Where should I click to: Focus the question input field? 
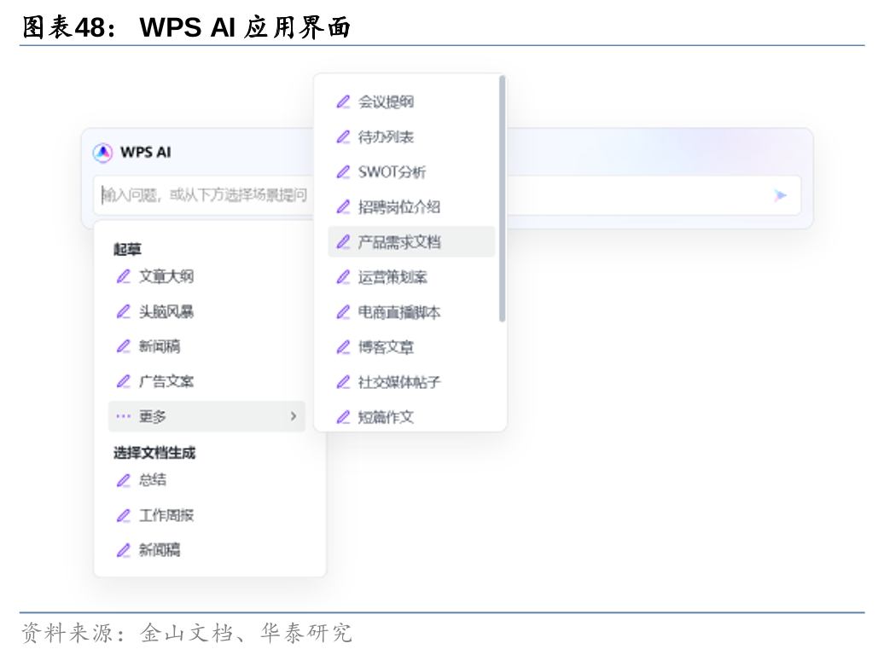pos(447,195)
